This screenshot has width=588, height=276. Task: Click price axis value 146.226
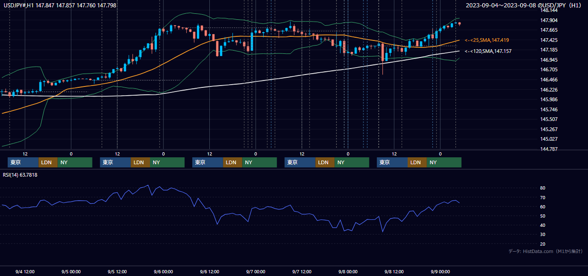pyautogui.click(x=549, y=90)
